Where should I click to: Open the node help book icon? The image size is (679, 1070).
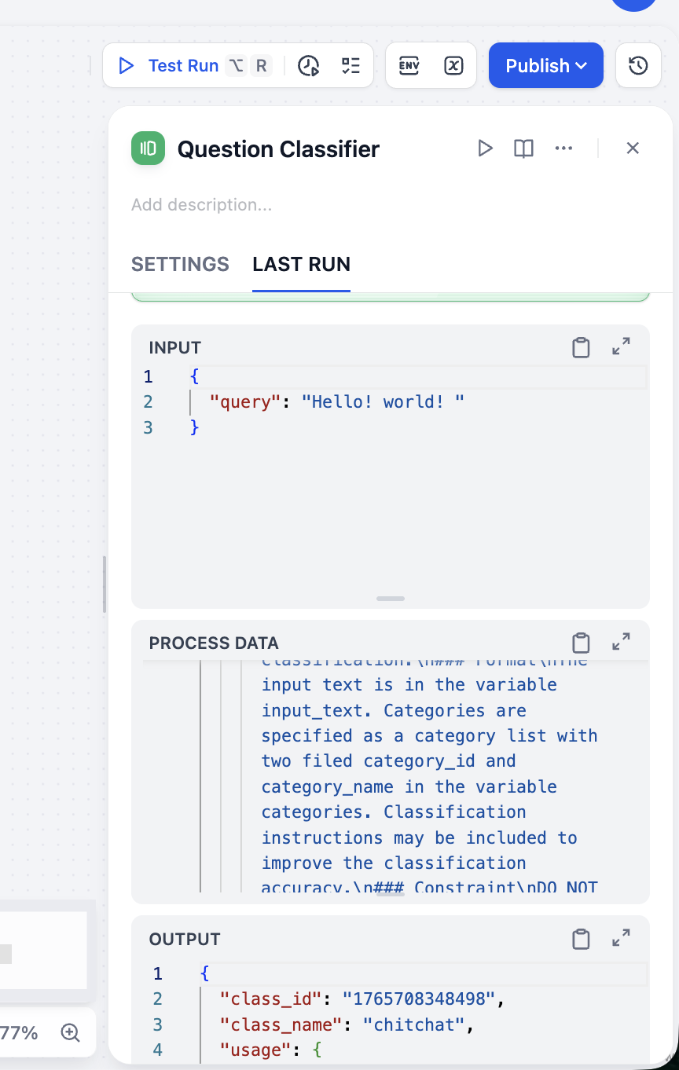[523, 148]
